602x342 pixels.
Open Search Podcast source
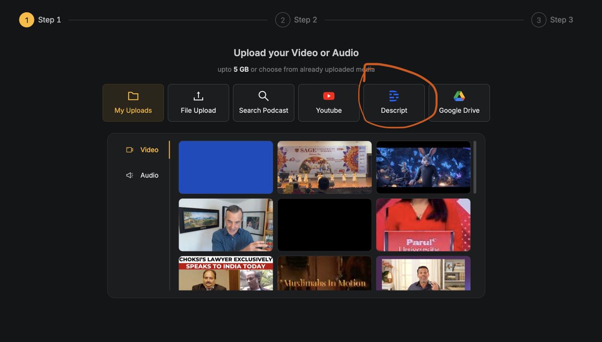click(263, 103)
